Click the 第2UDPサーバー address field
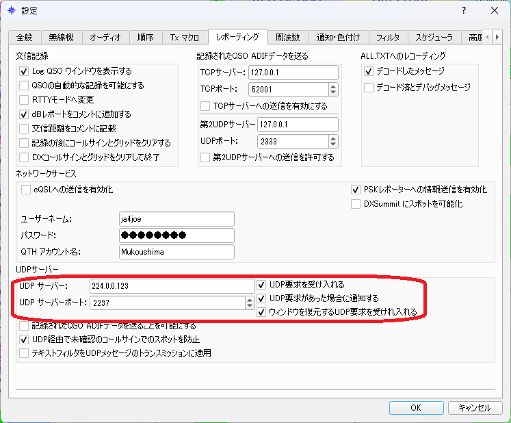511x423 pixels. point(298,125)
